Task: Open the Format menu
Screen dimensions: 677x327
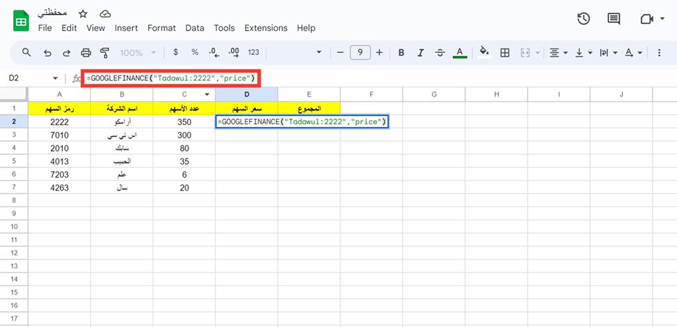Action: tap(161, 28)
